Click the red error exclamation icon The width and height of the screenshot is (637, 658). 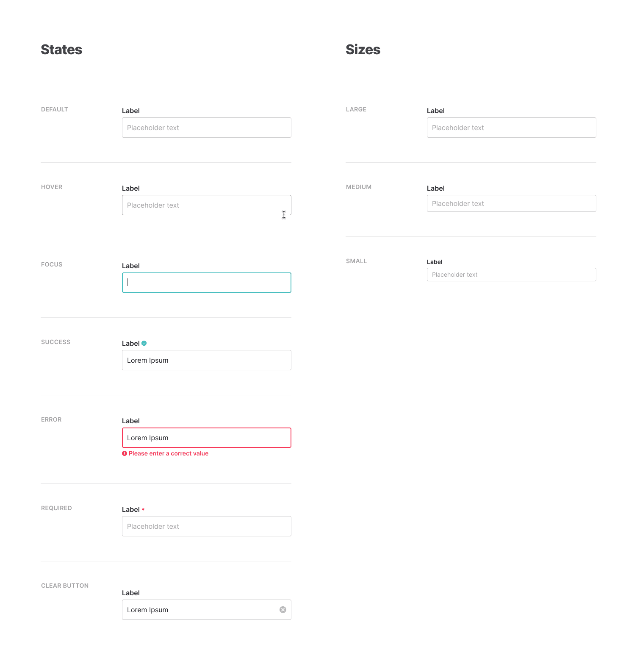tap(125, 453)
